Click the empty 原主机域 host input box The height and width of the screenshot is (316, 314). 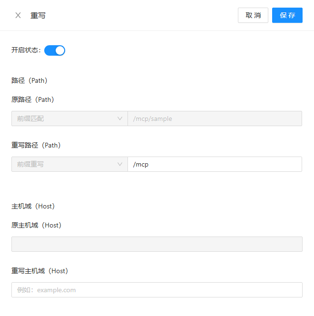pos(157,244)
